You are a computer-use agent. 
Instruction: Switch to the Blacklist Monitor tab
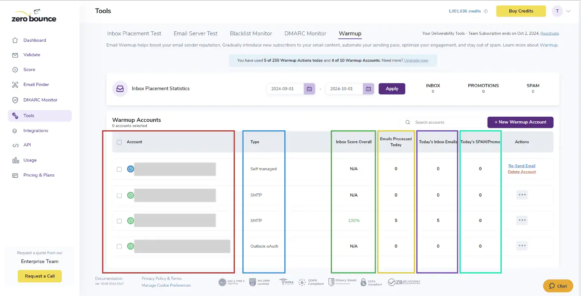(251, 33)
